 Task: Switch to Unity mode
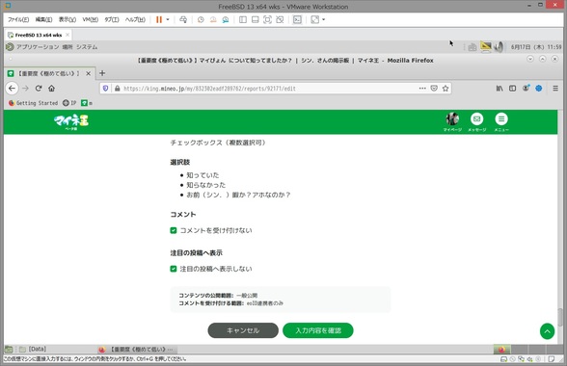pyautogui.click(x=280, y=19)
